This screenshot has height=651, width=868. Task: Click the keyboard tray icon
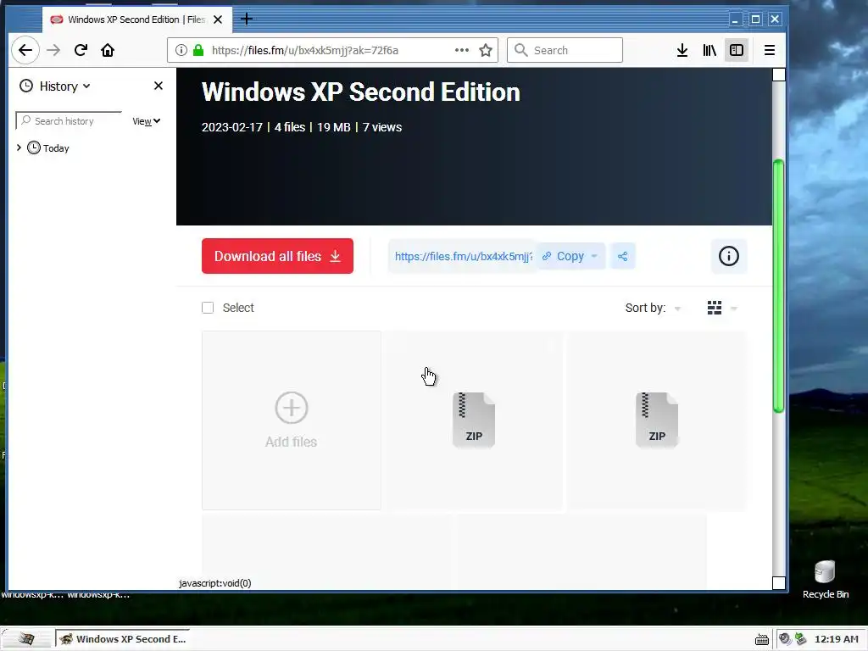pyautogui.click(x=762, y=639)
